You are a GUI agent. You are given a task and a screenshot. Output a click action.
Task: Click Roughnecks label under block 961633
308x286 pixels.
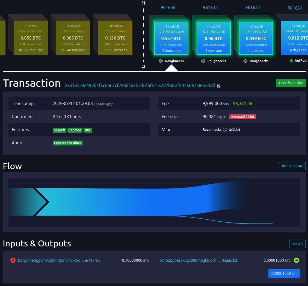[217, 61]
